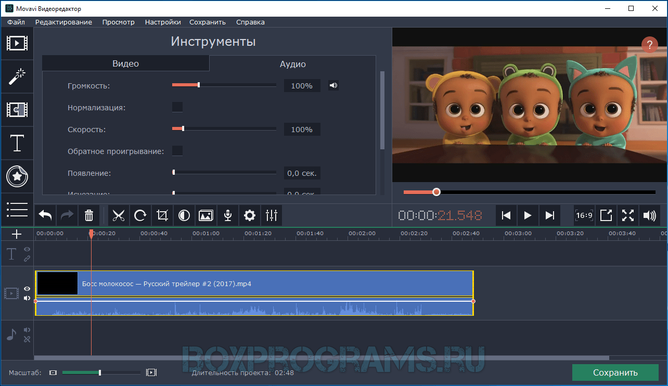Toggle title track visibility eye
Image resolution: width=668 pixels, height=386 pixels.
[27, 250]
